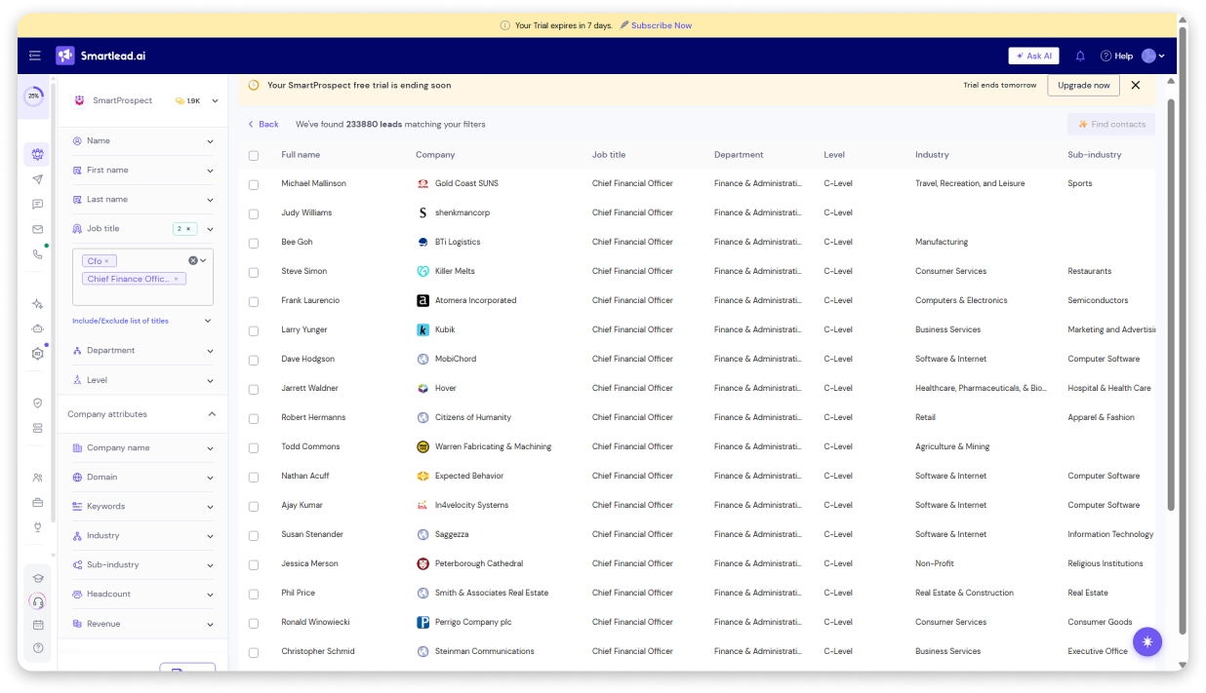1206x693 pixels.
Task: Open the briefcase sidebar icon
Action: pos(37,503)
